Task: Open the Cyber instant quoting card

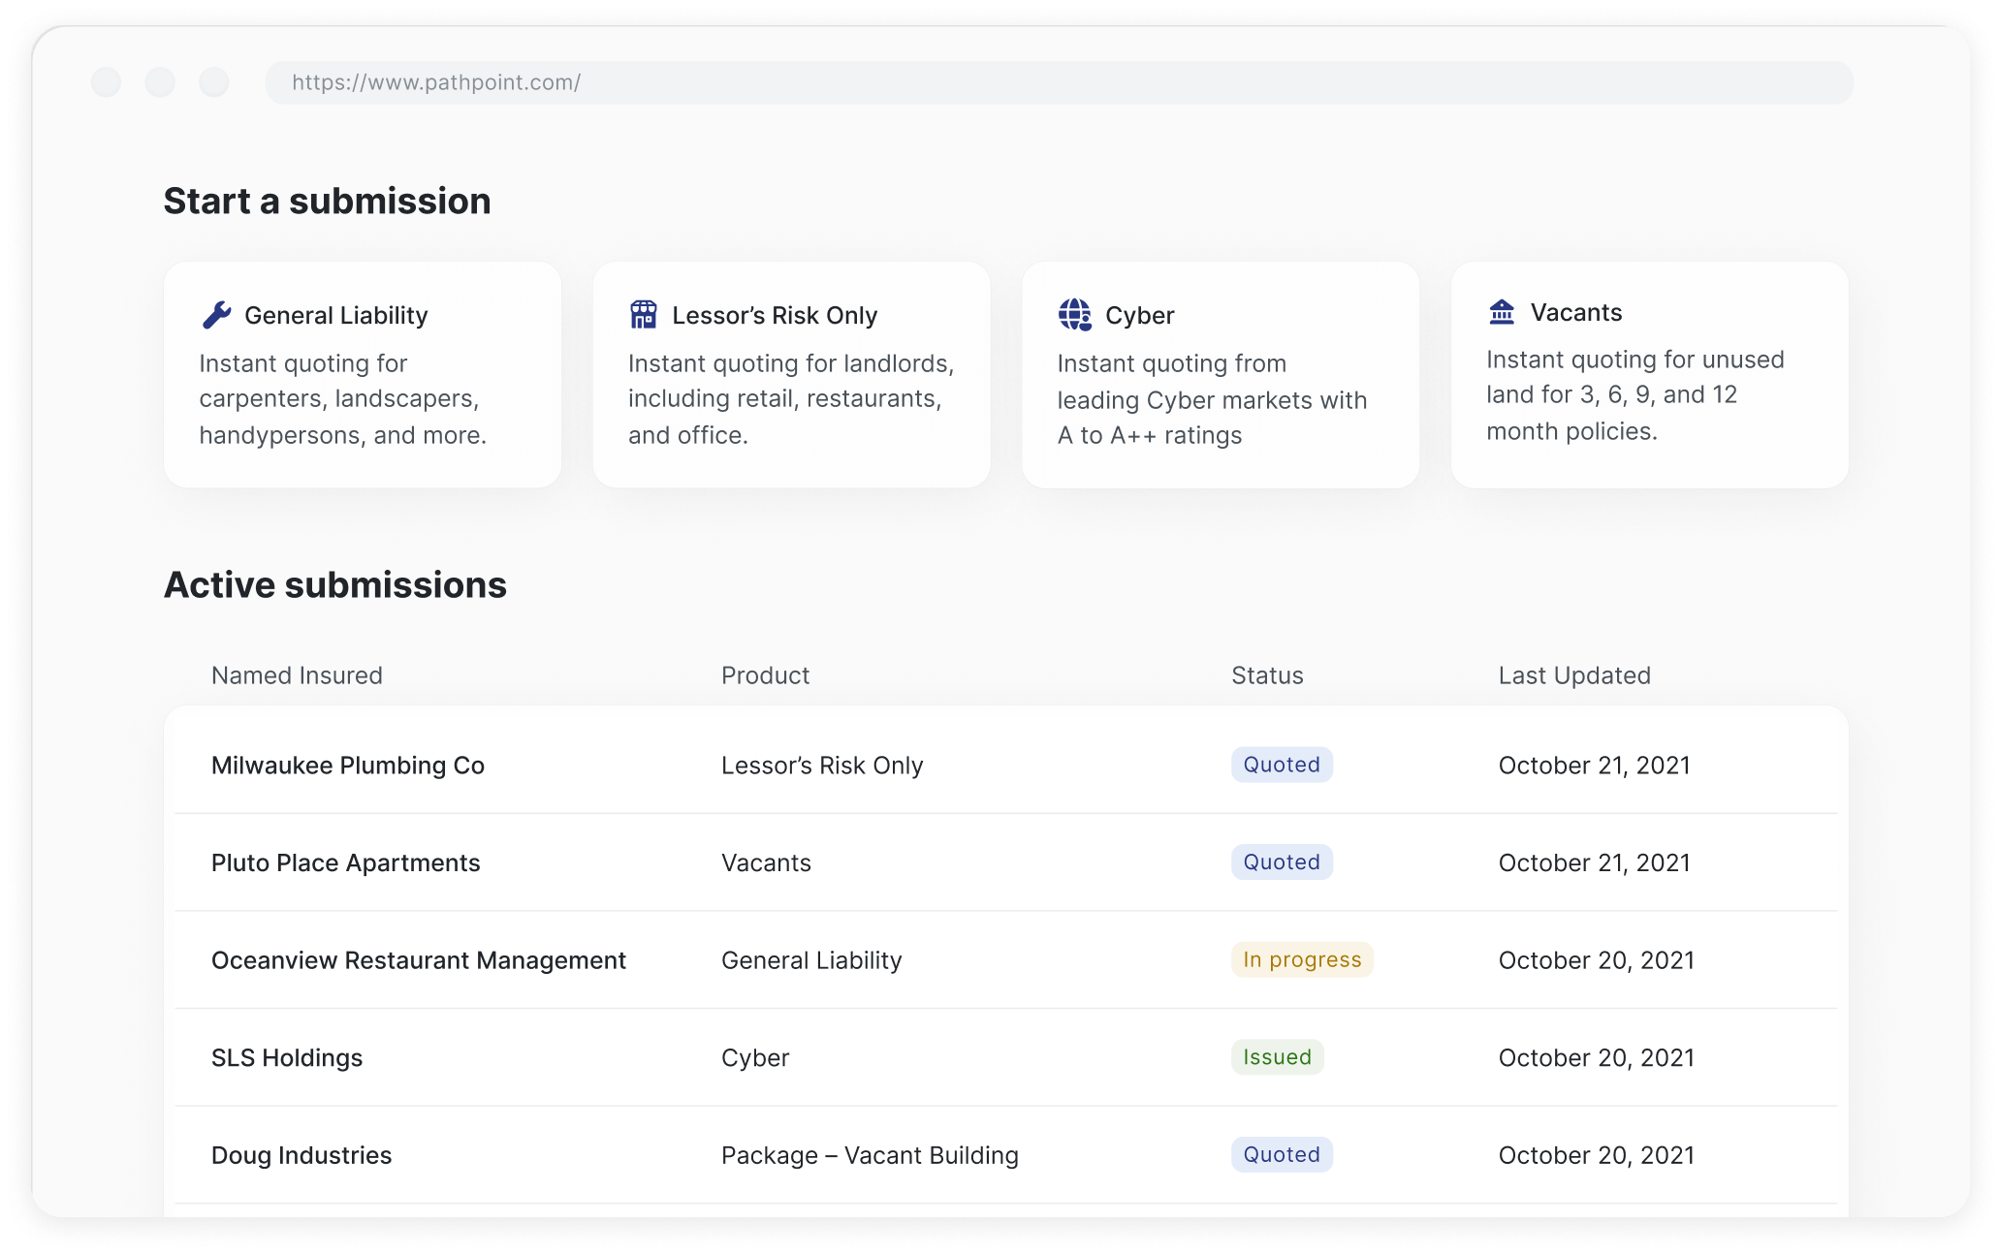Action: (1220, 375)
